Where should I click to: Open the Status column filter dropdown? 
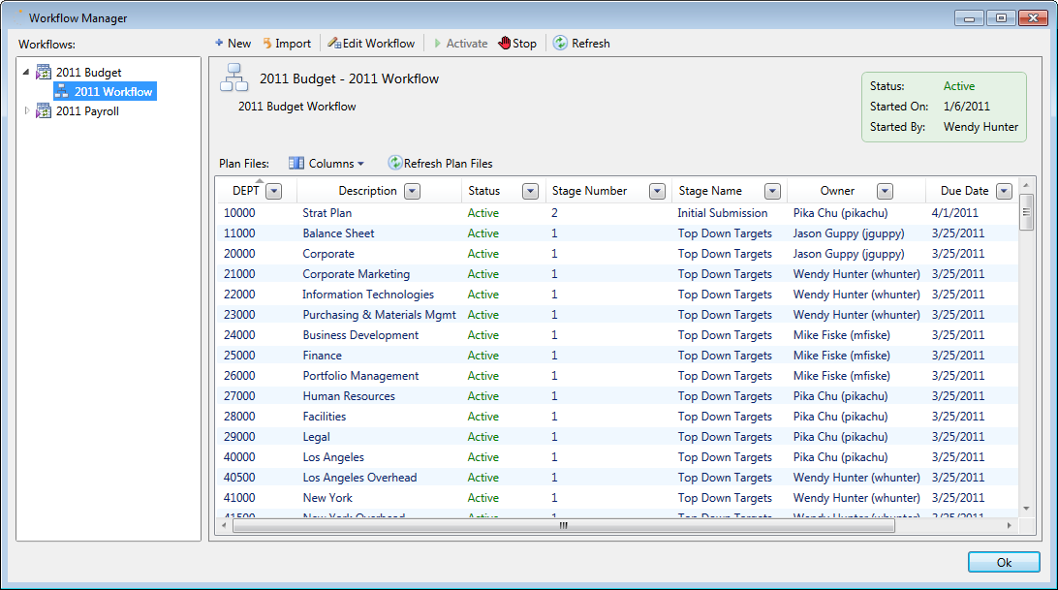point(530,192)
